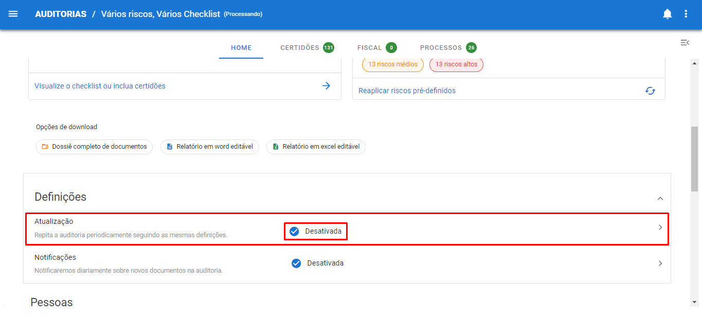Viewport: 702px width, 317px height.
Task: Download Dossiê completo de documentos
Action: [94, 147]
